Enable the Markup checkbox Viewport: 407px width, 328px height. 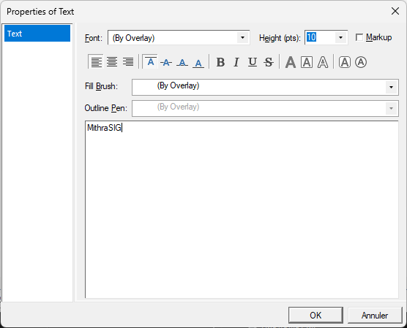pos(359,37)
